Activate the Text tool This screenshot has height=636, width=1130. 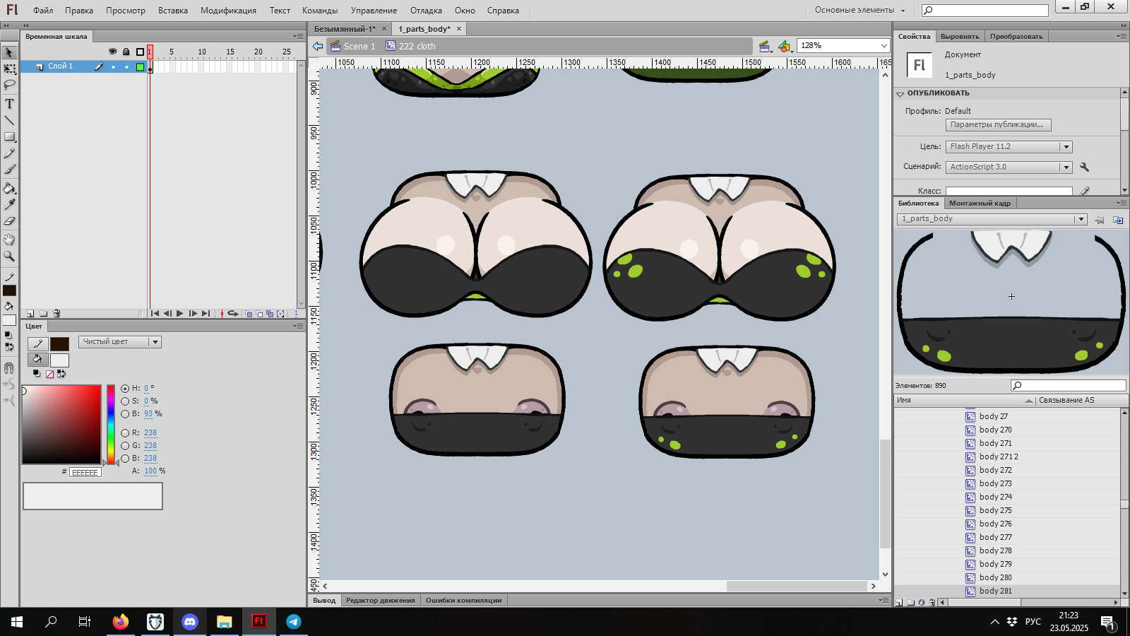coord(9,103)
